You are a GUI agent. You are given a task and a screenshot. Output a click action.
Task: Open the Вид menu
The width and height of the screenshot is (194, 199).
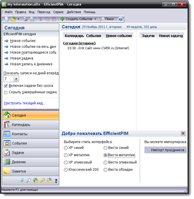click(x=32, y=12)
